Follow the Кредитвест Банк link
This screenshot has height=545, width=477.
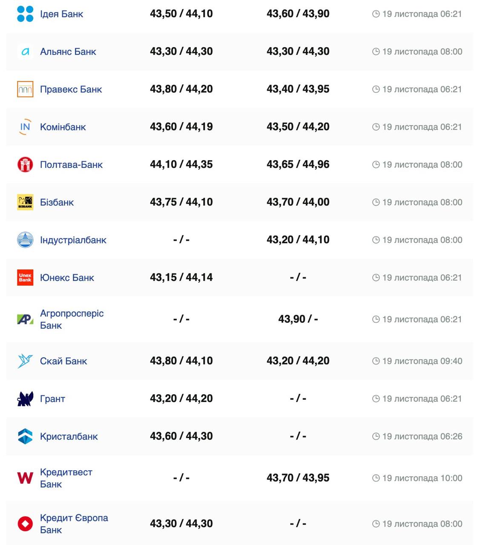tap(66, 478)
